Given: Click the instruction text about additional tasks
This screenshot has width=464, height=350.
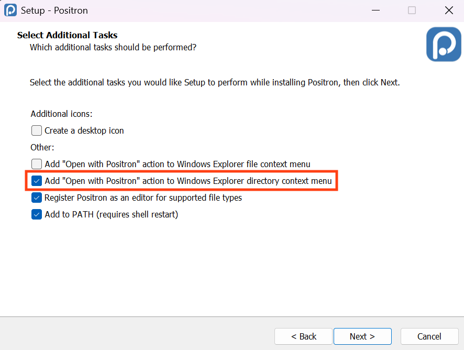Looking at the screenshot, I should (x=215, y=82).
